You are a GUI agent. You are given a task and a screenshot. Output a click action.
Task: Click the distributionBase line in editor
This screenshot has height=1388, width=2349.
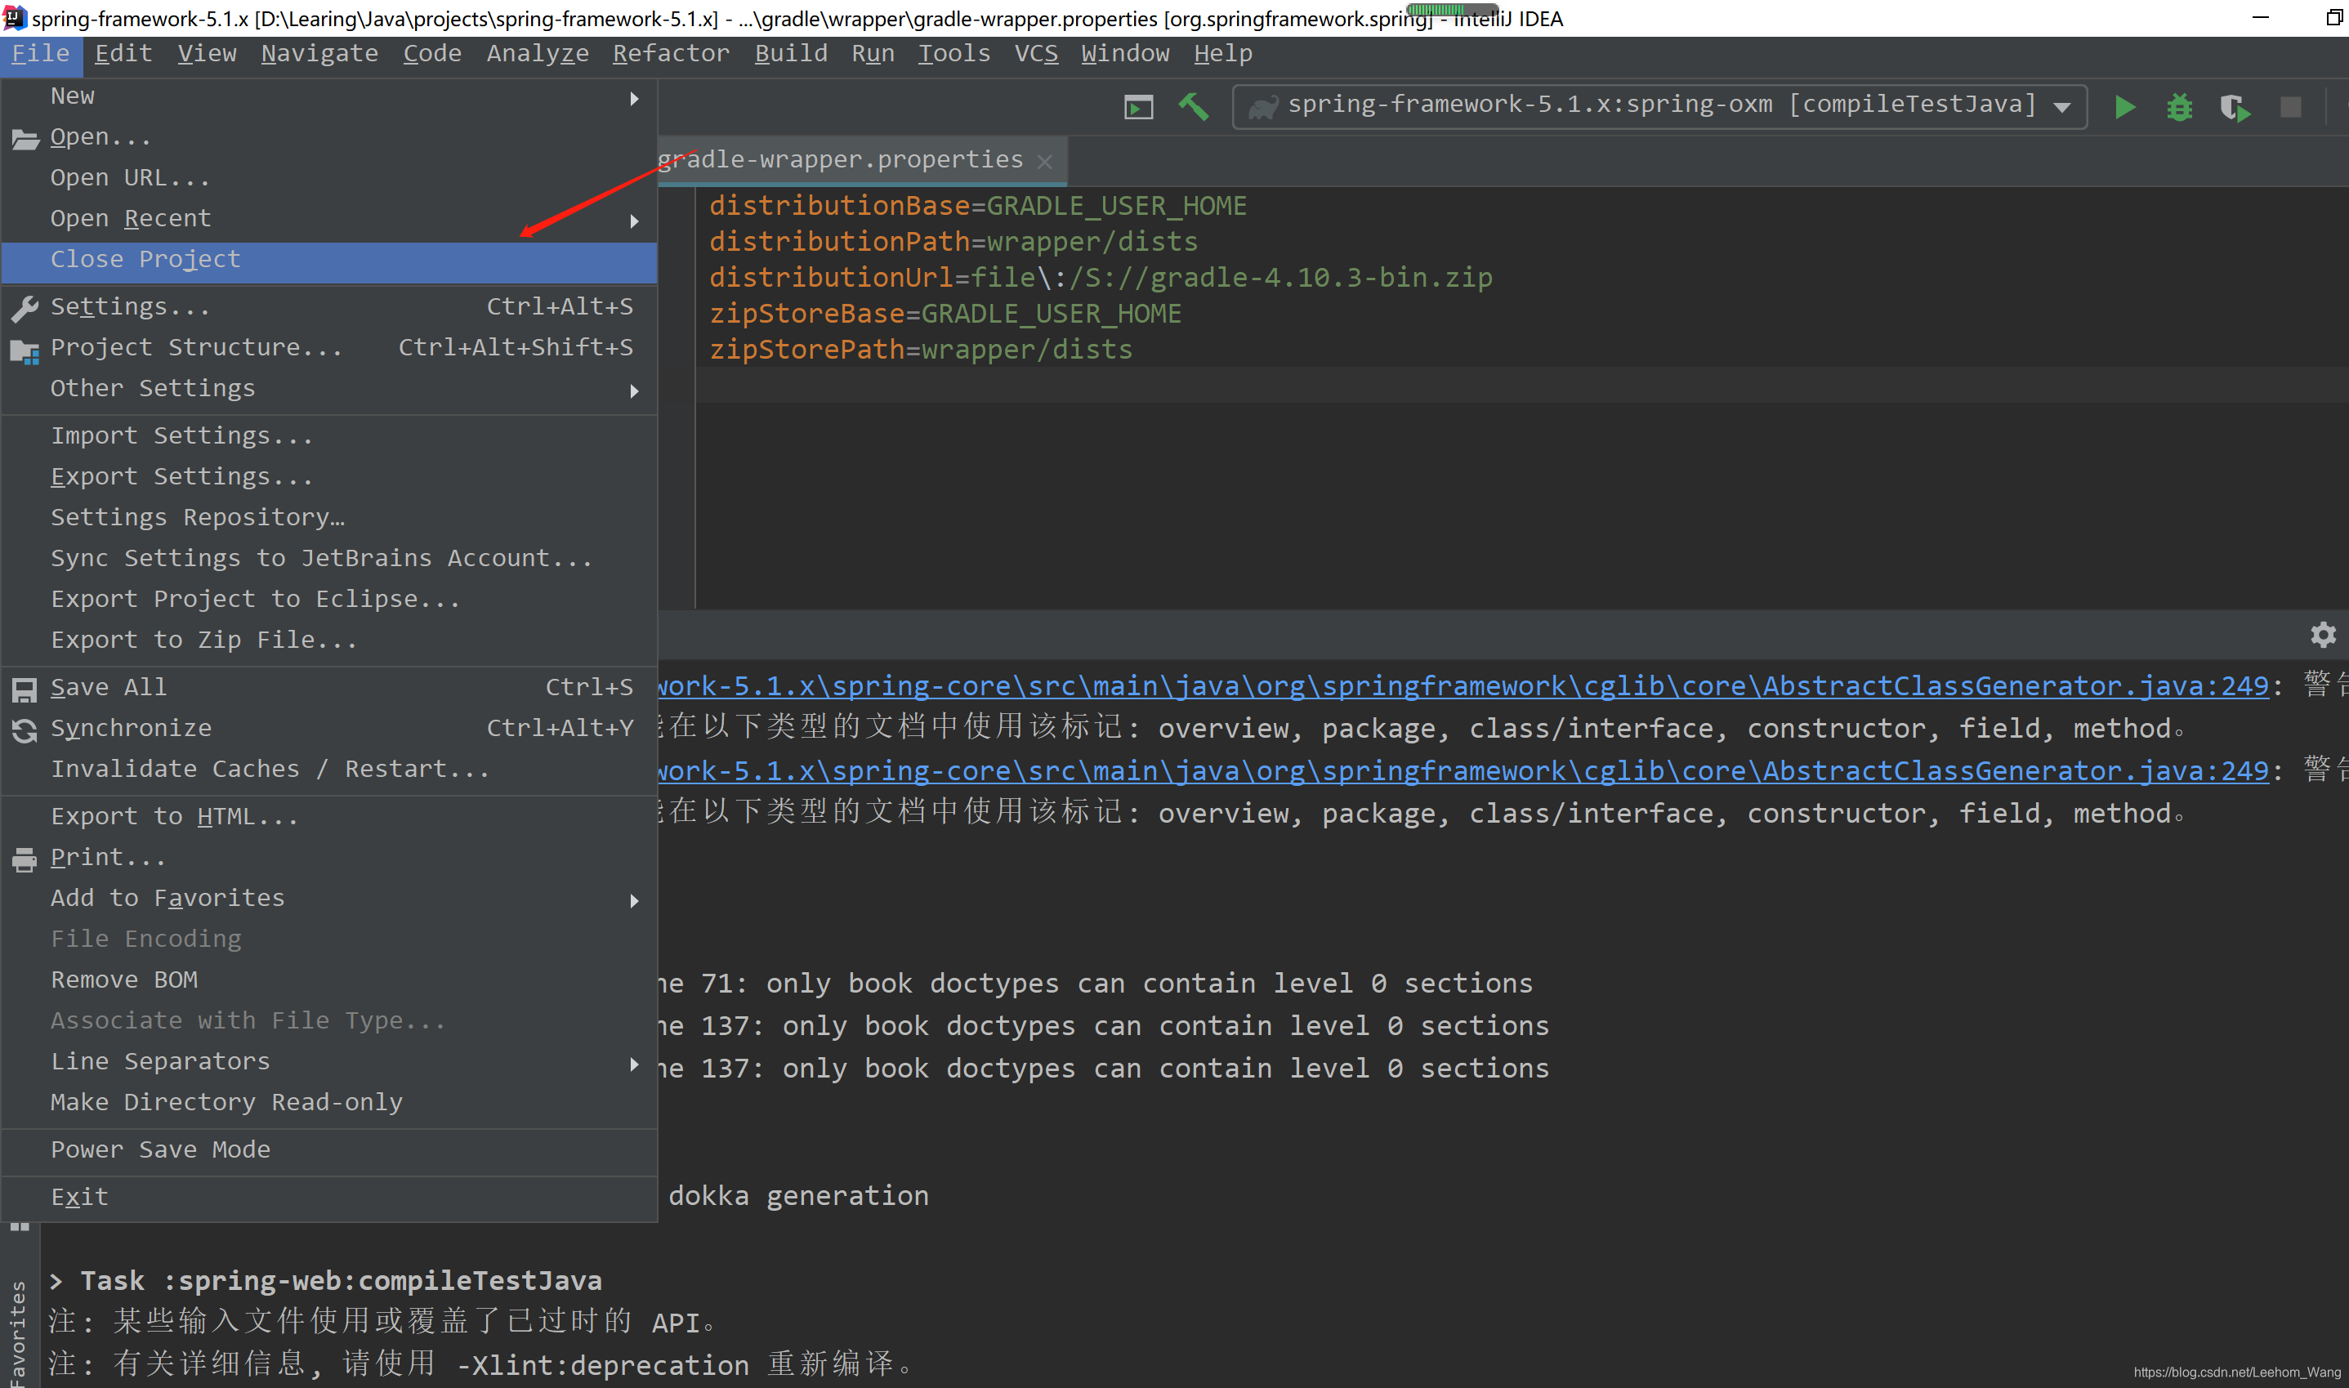978,206
